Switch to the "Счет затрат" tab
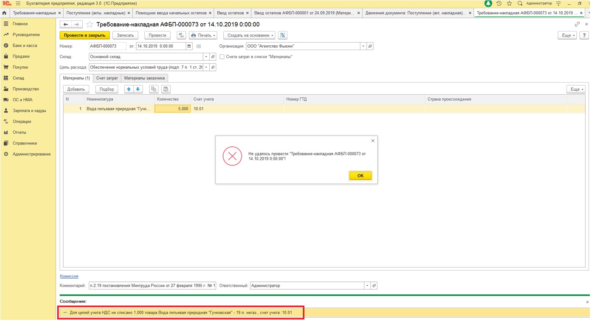The width and height of the screenshot is (591, 321). point(107,78)
